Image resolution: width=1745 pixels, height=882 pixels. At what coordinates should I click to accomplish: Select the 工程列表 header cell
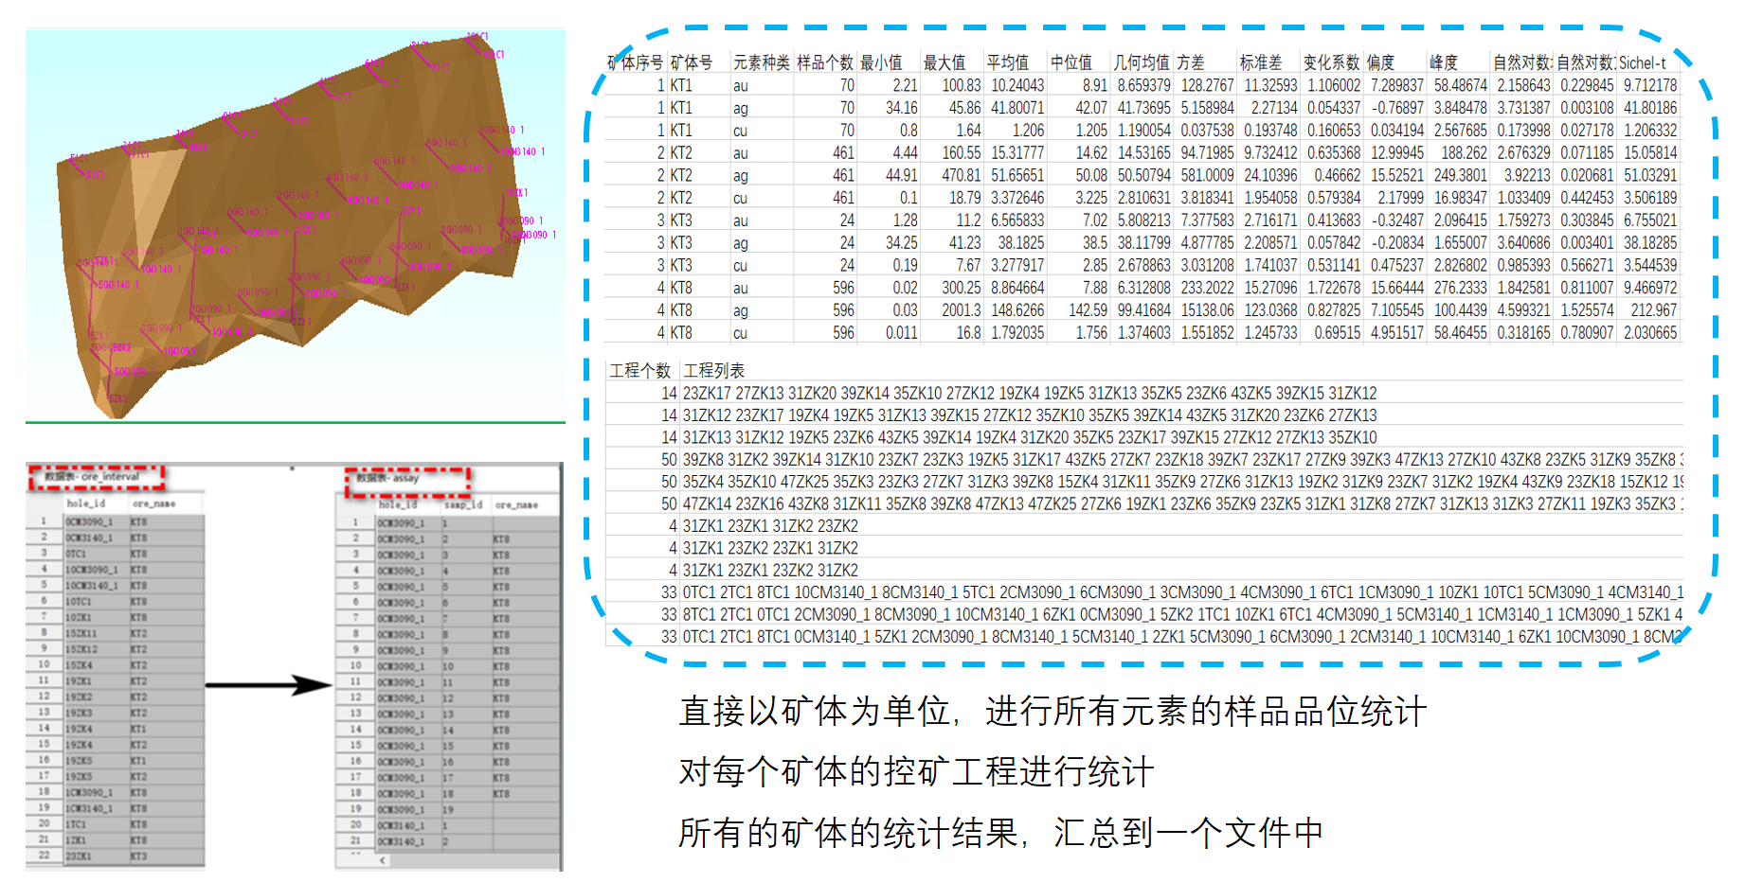pyautogui.click(x=714, y=370)
